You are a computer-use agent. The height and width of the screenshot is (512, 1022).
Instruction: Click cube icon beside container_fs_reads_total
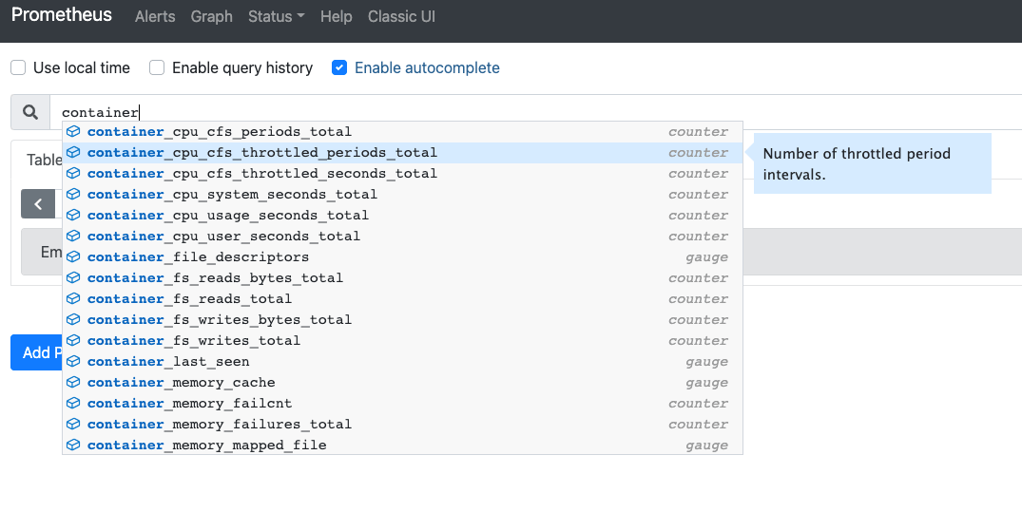point(73,298)
